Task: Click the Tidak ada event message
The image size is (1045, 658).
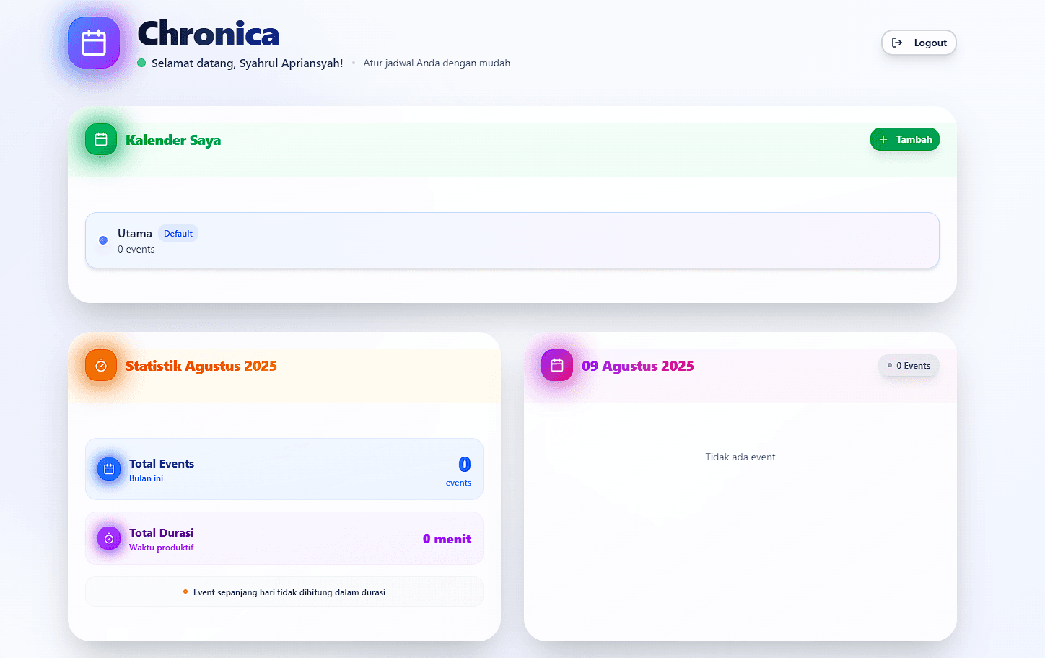Action: (x=740, y=457)
